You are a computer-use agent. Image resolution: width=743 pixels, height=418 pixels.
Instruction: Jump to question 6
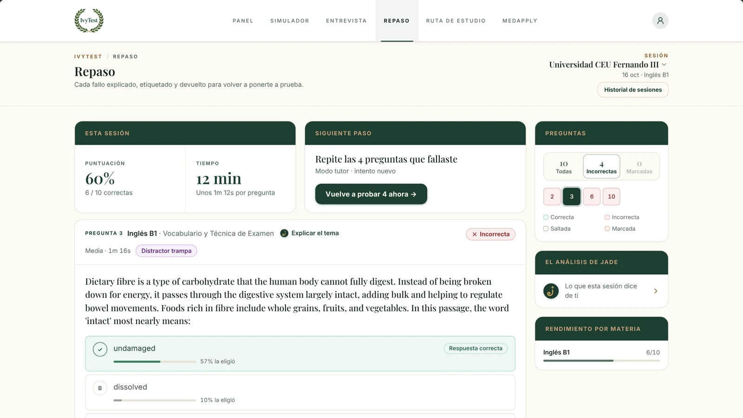point(592,196)
